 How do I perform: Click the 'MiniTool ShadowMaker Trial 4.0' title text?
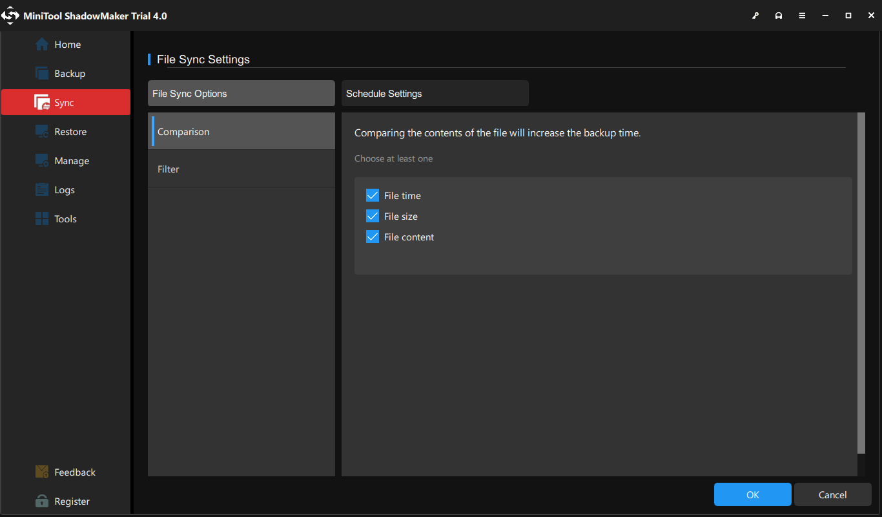[96, 16]
